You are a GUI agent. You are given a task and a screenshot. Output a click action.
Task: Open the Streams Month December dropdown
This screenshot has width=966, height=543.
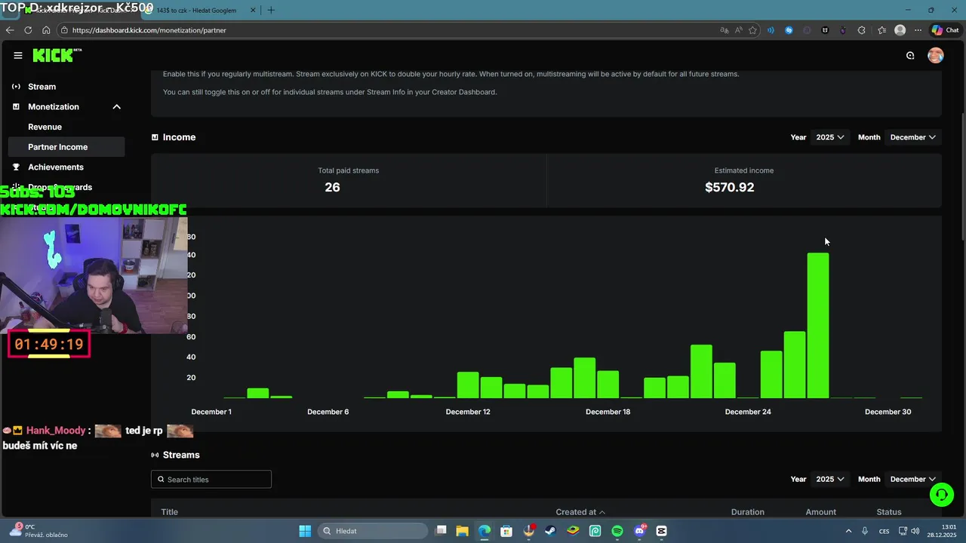pos(913,479)
